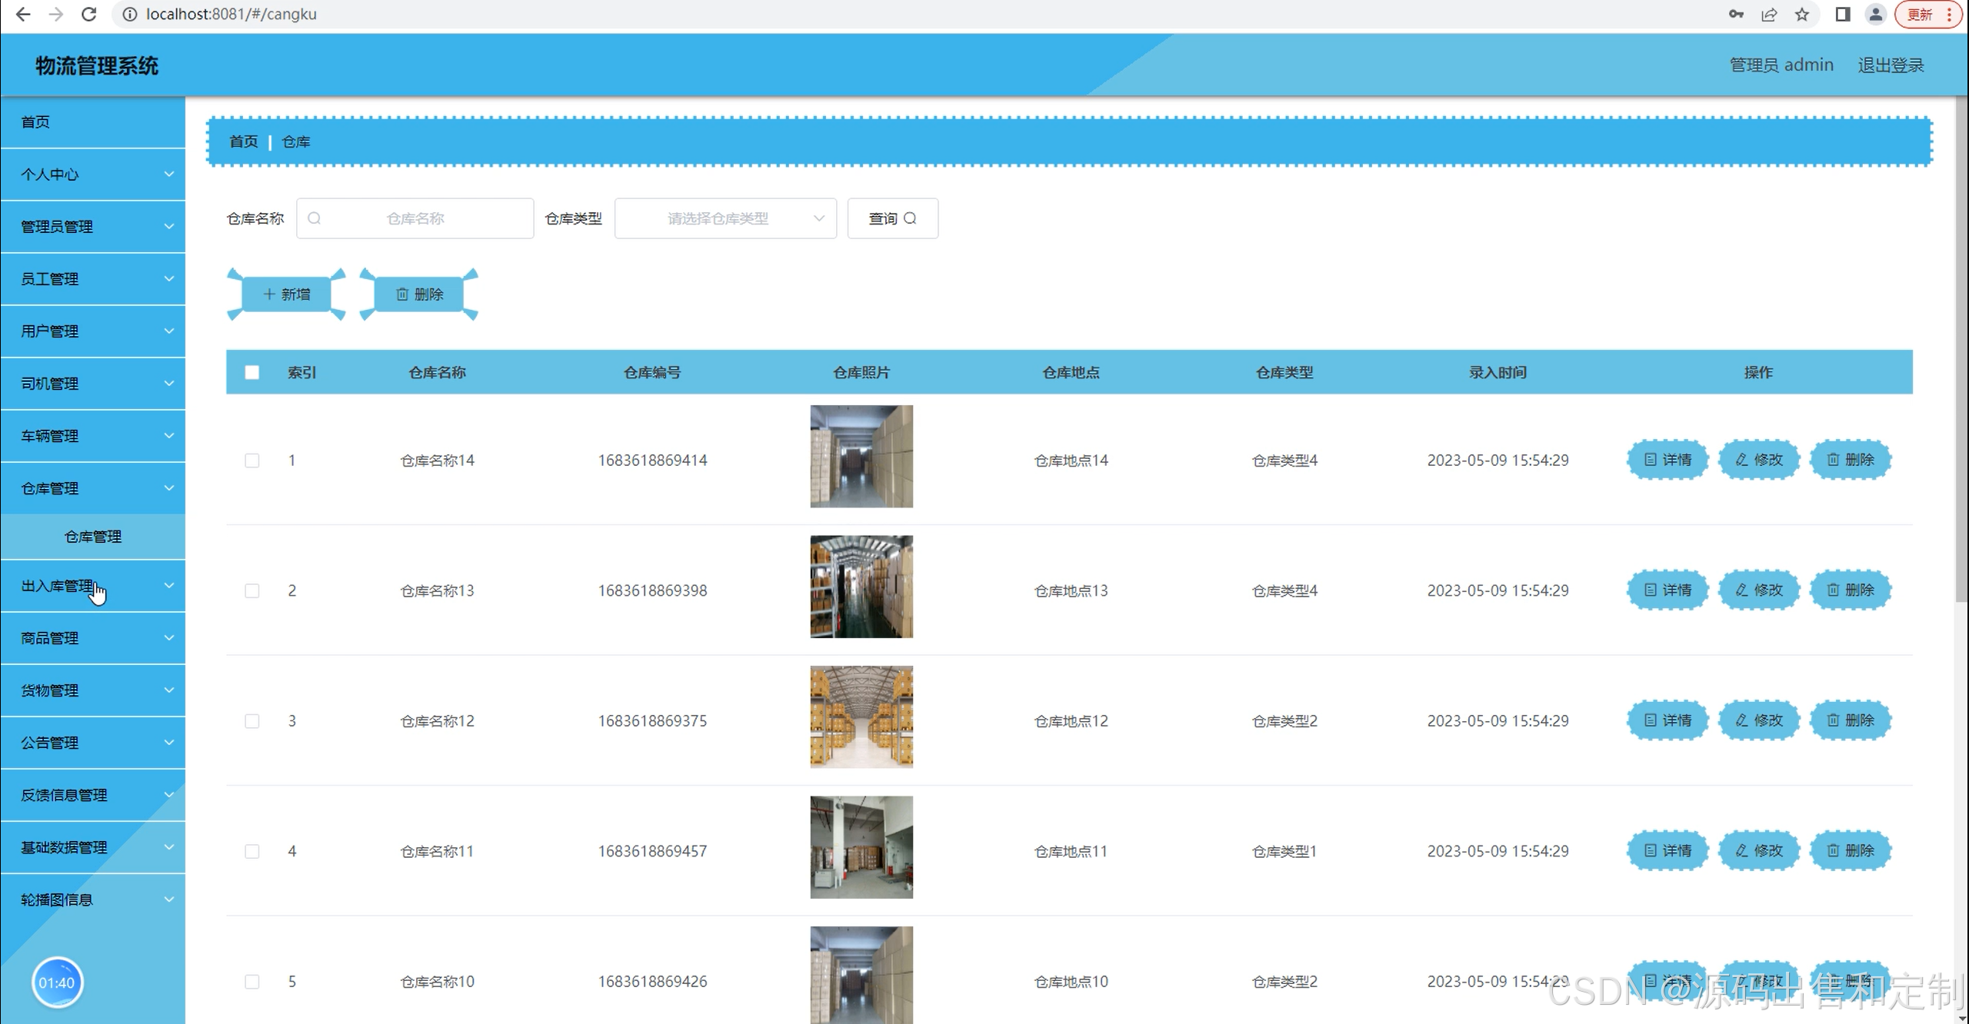Bookmark this page with star icon

(x=1802, y=14)
